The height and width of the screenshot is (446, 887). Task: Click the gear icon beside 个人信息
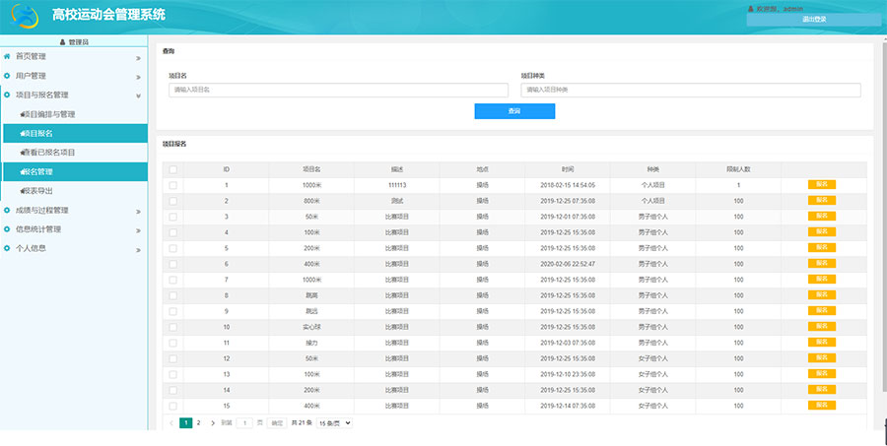pos(7,248)
